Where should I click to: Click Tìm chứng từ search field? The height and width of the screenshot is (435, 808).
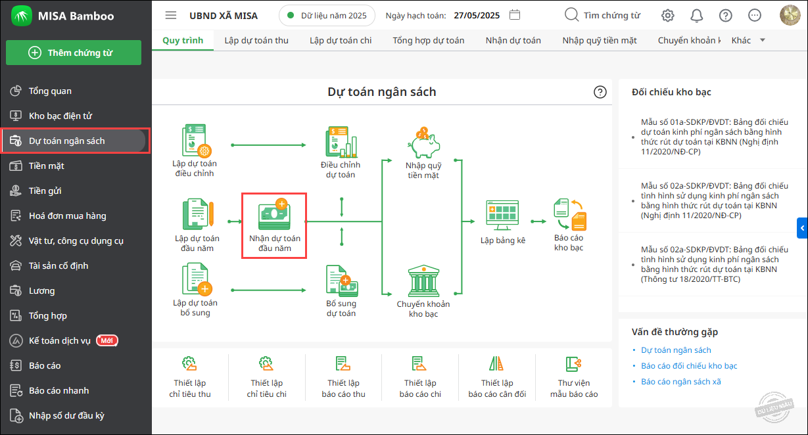point(603,15)
